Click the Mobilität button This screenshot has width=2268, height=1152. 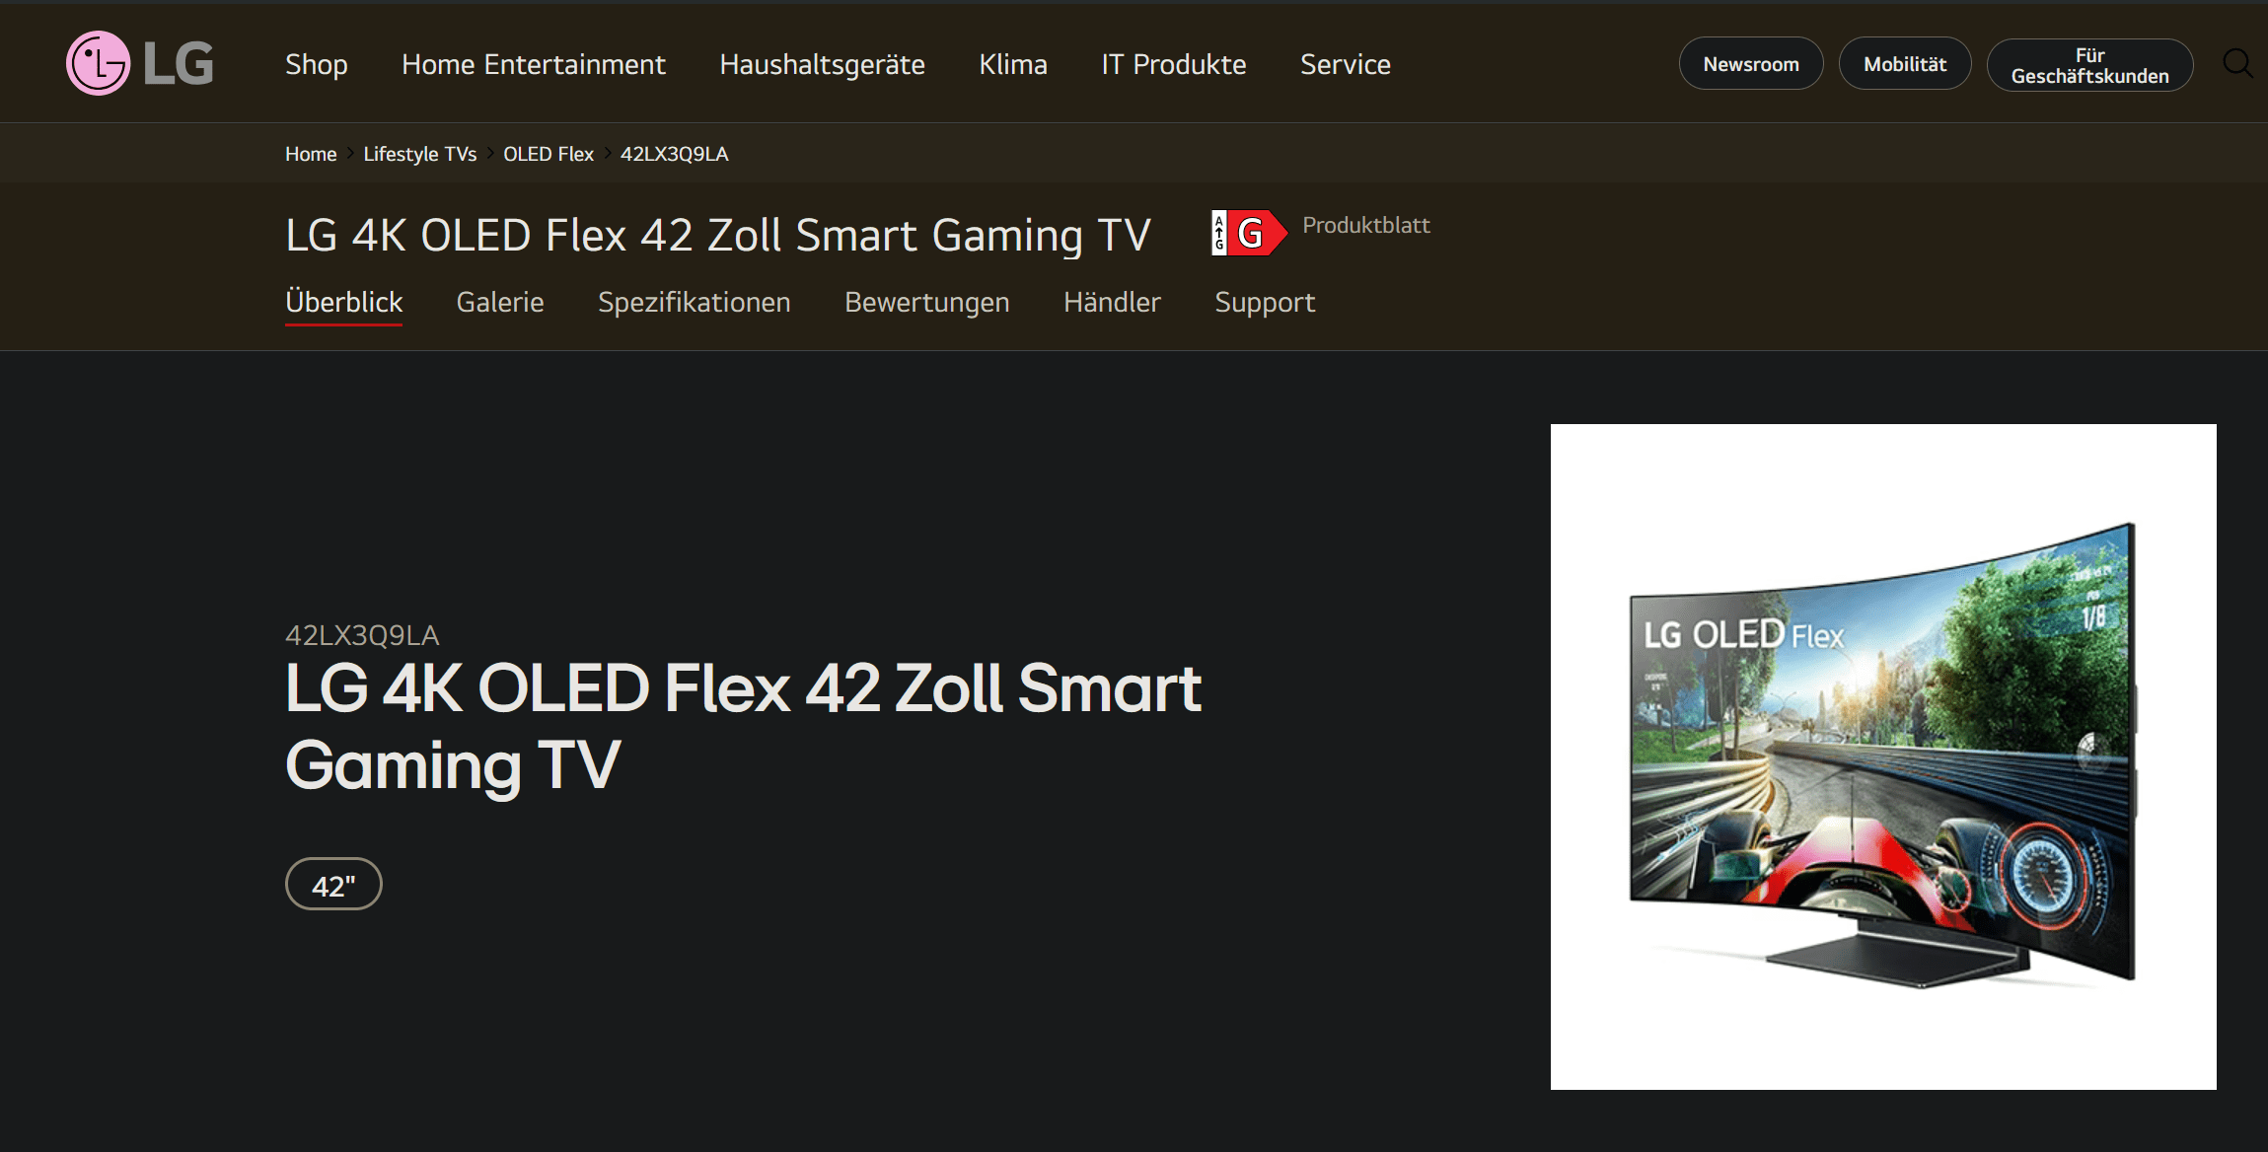click(x=1905, y=64)
